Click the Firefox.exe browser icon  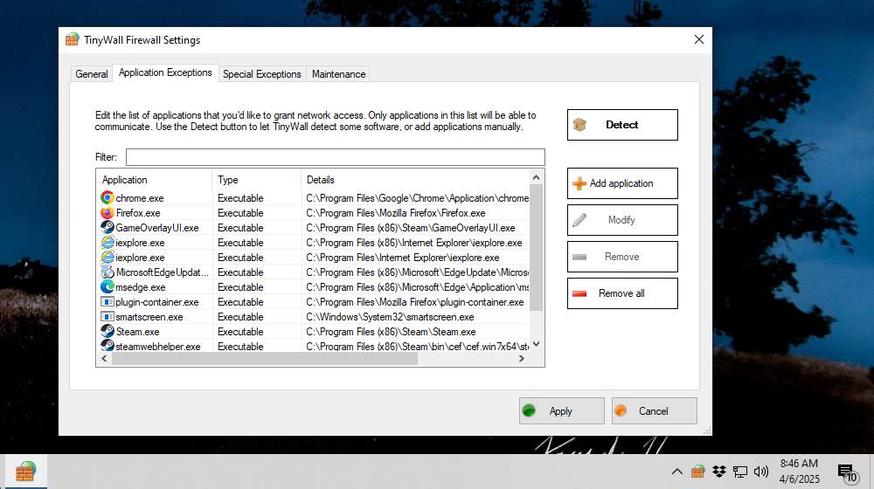pyautogui.click(x=107, y=213)
